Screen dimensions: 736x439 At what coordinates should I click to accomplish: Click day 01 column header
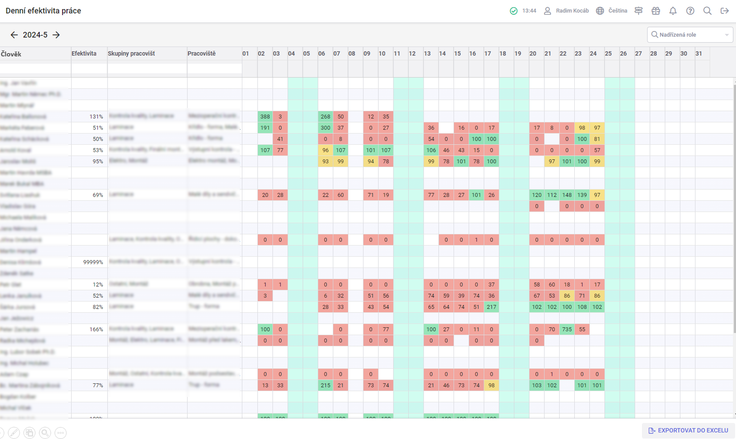tap(250, 54)
